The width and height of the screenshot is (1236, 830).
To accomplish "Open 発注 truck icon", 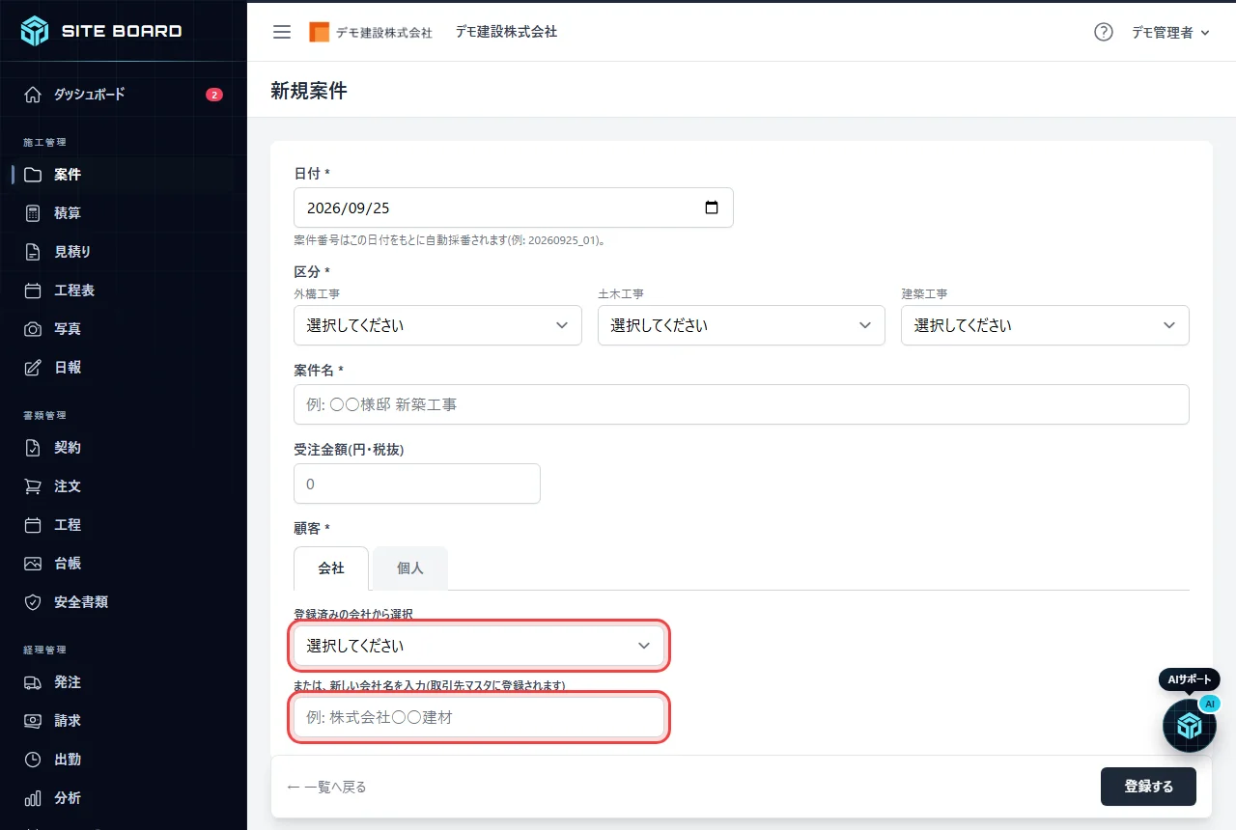I will tap(33, 682).
